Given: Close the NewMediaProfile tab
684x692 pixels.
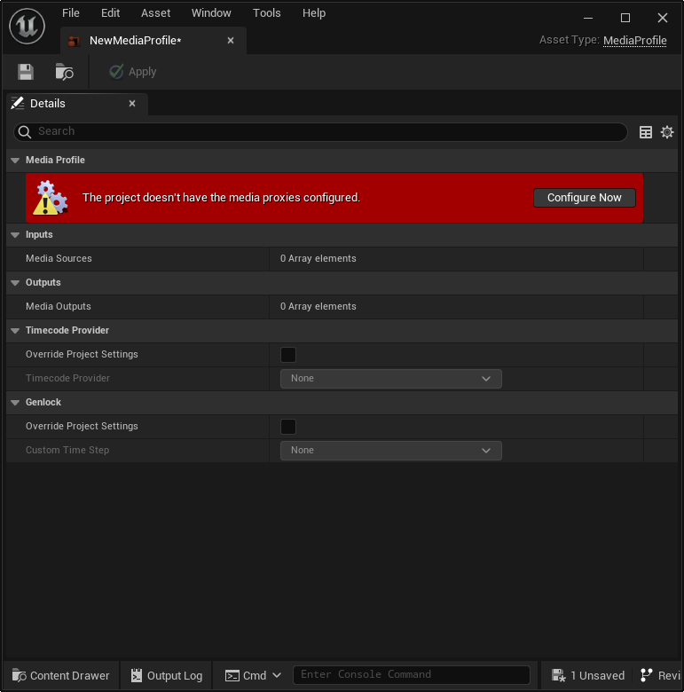Looking at the screenshot, I should [231, 41].
